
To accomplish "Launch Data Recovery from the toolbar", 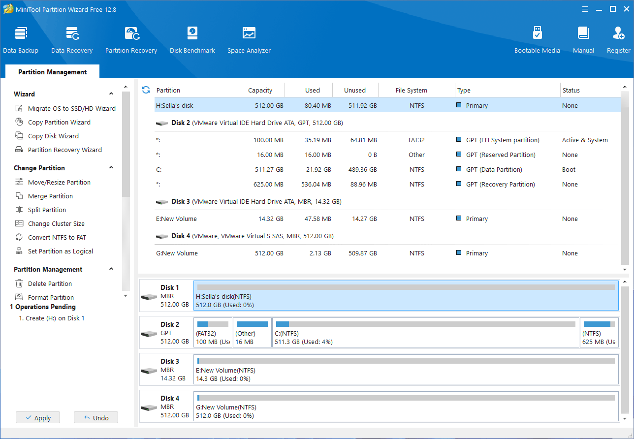I will (72, 40).
